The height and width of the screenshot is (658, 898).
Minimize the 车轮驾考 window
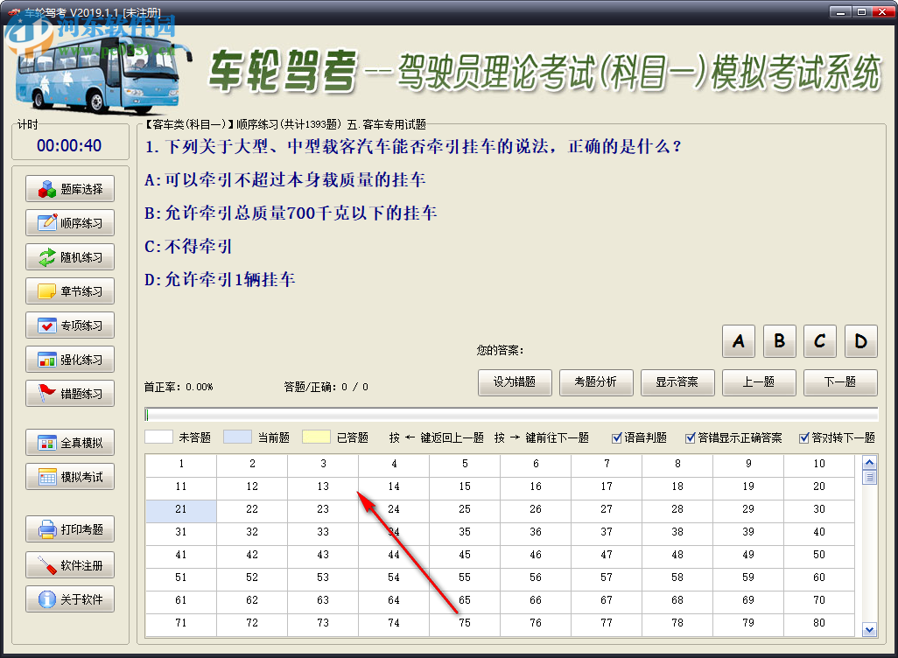point(840,12)
